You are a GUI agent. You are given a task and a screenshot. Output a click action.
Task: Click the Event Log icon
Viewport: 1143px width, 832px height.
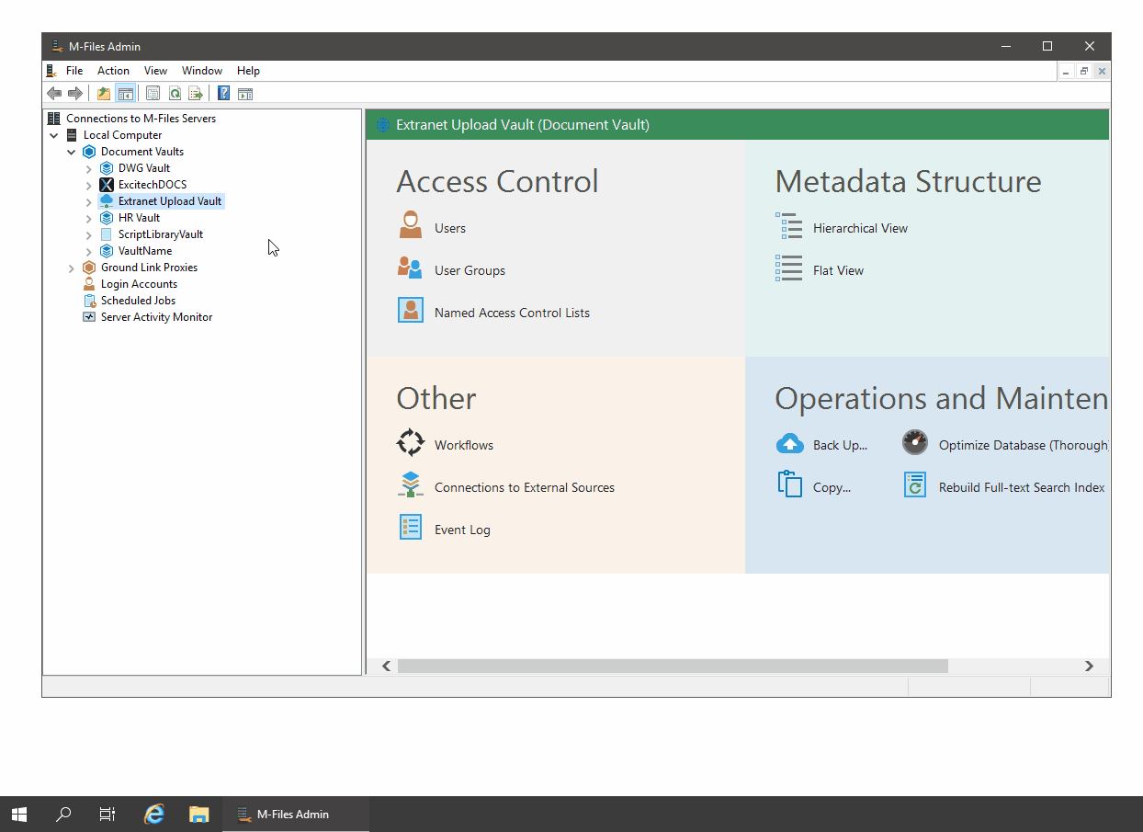tap(411, 527)
